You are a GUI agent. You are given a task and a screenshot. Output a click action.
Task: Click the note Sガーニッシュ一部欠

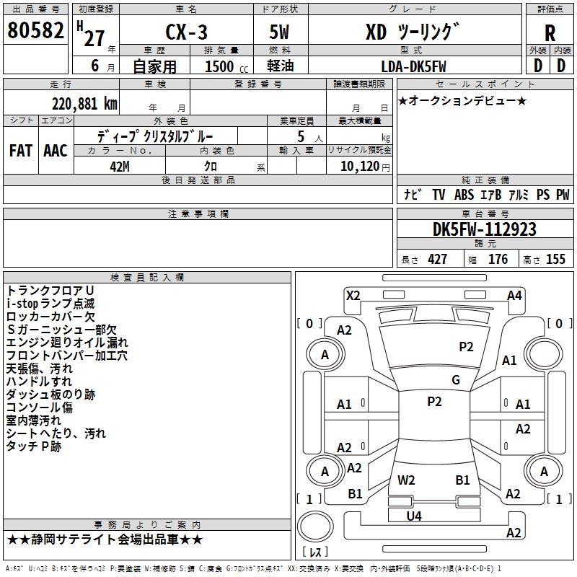pyautogui.click(x=61, y=330)
